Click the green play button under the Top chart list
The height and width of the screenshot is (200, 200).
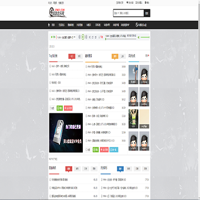(x=59, y=108)
